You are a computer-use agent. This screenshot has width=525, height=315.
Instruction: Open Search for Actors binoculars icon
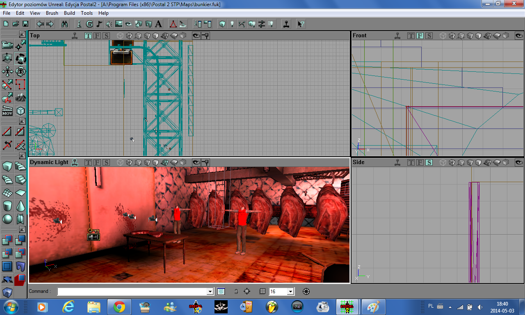[x=64, y=24]
